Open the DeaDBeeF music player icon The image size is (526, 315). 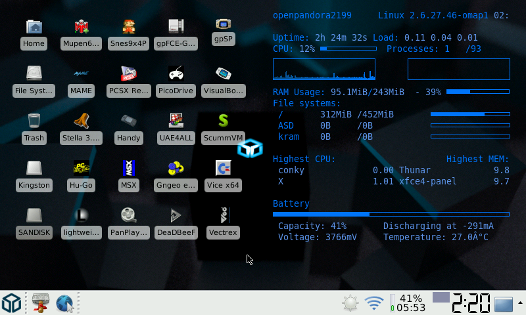click(x=176, y=216)
